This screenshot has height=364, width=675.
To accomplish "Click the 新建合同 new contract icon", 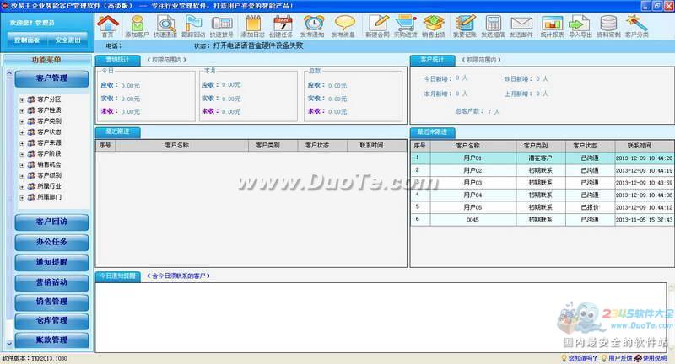I will pos(377,27).
